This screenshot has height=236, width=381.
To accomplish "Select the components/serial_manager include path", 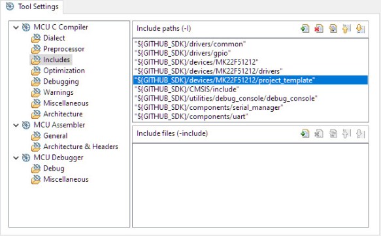I will click(x=250, y=107).
